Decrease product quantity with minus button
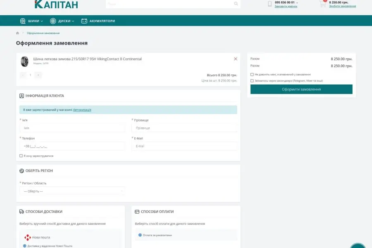Screen dimensions: 372x248 click(x=23, y=75)
